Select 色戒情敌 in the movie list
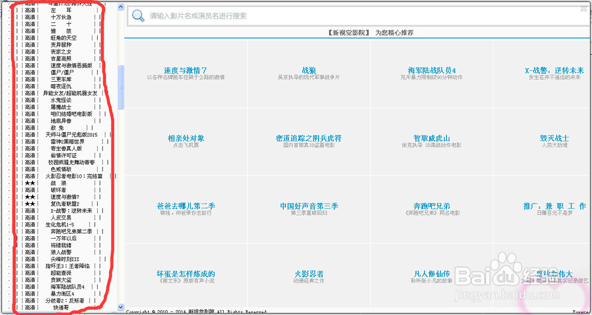 click(x=61, y=169)
